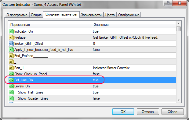This screenshot has width=189, height=120.
Task: Open the Отображение tab
Action: 129,15
